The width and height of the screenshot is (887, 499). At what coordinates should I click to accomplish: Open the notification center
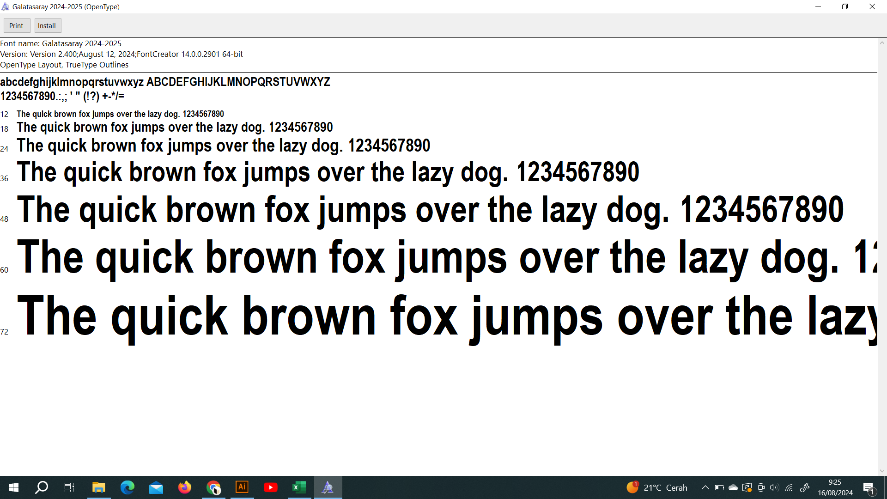869,487
